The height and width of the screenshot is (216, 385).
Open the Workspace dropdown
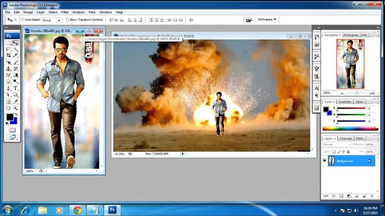click(267, 19)
